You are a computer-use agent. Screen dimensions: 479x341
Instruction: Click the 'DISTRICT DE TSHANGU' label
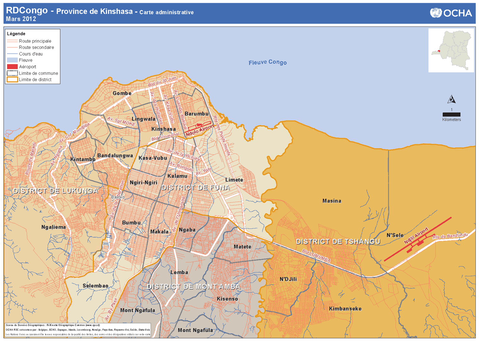[338, 242]
